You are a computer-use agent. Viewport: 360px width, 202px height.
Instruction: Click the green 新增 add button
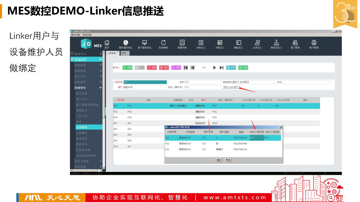point(128,68)
